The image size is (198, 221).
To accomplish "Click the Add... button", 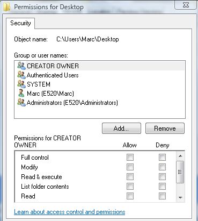I will coord(121,129).
